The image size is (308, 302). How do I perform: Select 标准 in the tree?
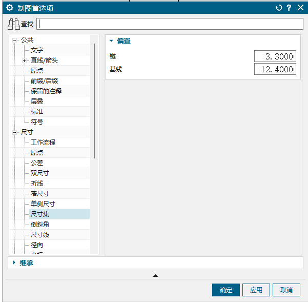pos(37,112)
